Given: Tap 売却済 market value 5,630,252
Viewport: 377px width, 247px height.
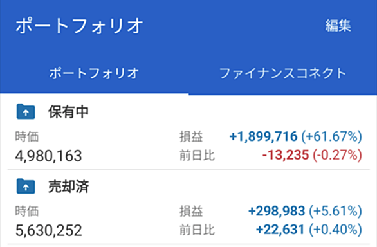Looking at the screenshot, I should pyautogui.click(x=48, y=230).
